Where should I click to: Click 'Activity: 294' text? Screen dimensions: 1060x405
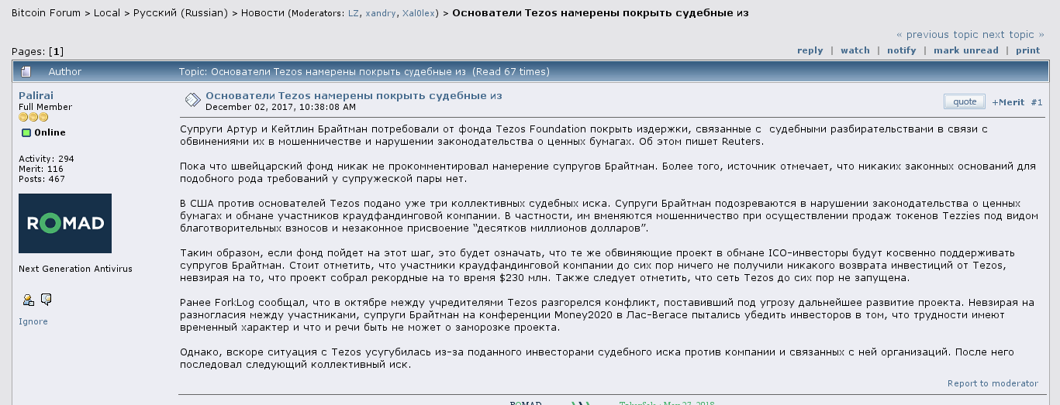tap(47, 159)
